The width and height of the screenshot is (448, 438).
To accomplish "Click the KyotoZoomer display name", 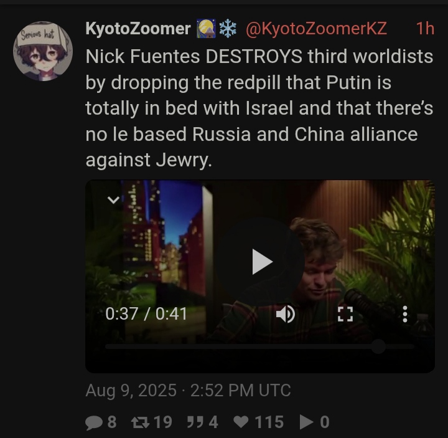I will point(138,29).
